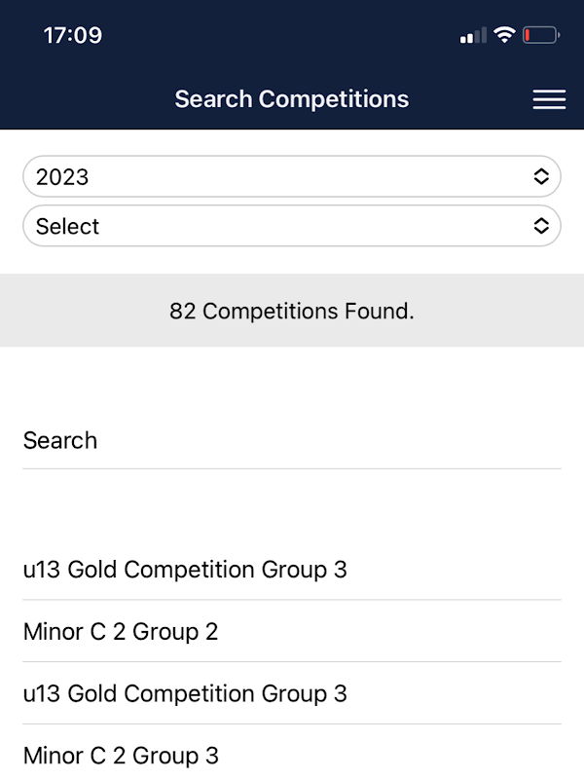
Task: Tap the cellular signal bars icon
Action: click(x=473, y=36)
